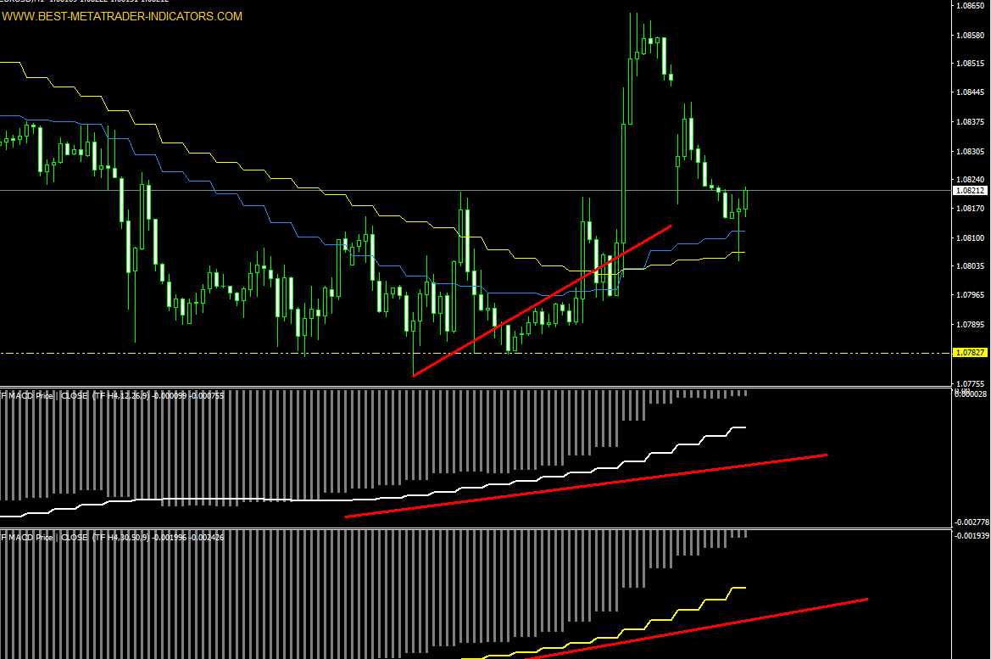
Task: Click the 1.08580 price scale label
Action: (970, 36)
